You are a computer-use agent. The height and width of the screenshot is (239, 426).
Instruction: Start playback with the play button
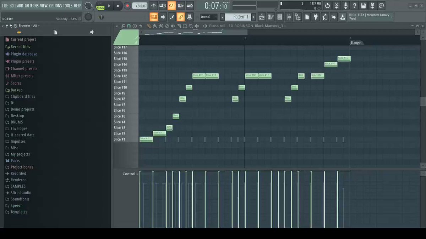click(109, 6)
